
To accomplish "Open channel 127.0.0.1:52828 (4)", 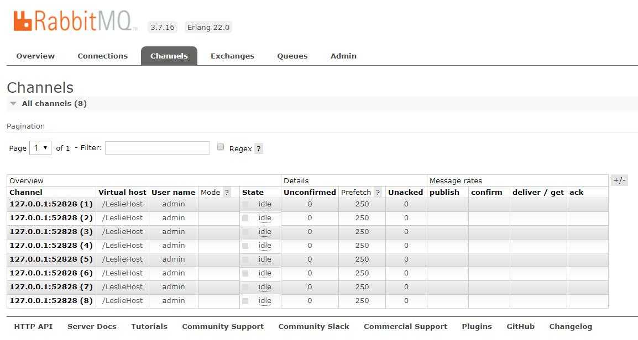I will (51, 246).
